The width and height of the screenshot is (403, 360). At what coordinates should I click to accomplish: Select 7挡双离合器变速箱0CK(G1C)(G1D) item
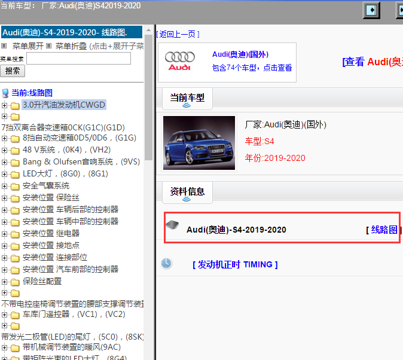63,127
